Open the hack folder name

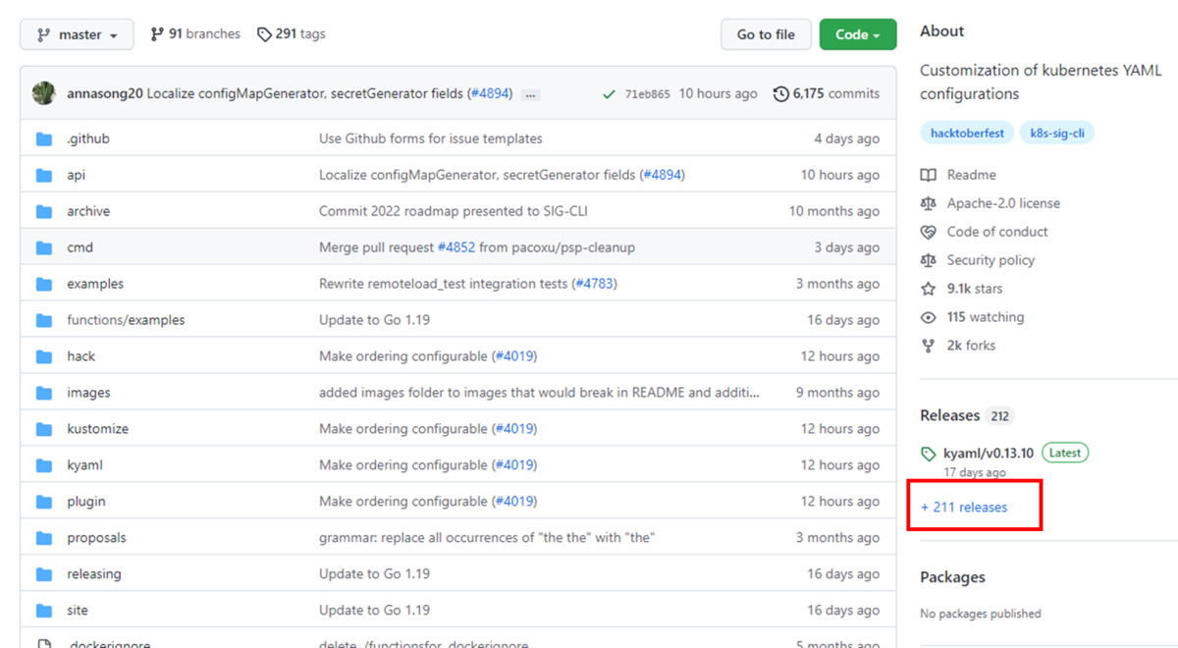click(80, 356)
